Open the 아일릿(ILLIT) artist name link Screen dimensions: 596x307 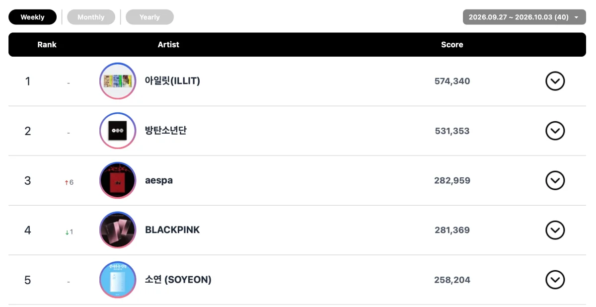[x=172, y=81]
